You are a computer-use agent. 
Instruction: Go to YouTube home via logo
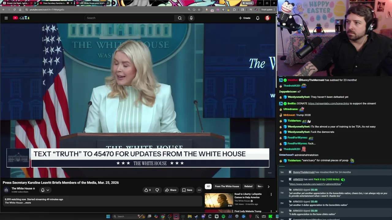pos(21,18)
